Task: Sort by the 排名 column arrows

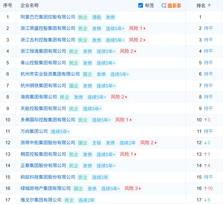Action: coord(209,5)
